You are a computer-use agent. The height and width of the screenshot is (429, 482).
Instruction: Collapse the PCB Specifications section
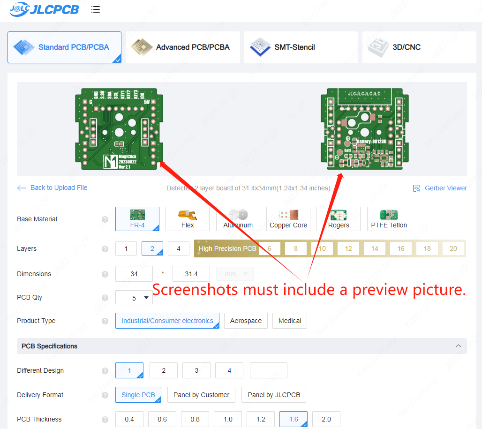point(458,346)
